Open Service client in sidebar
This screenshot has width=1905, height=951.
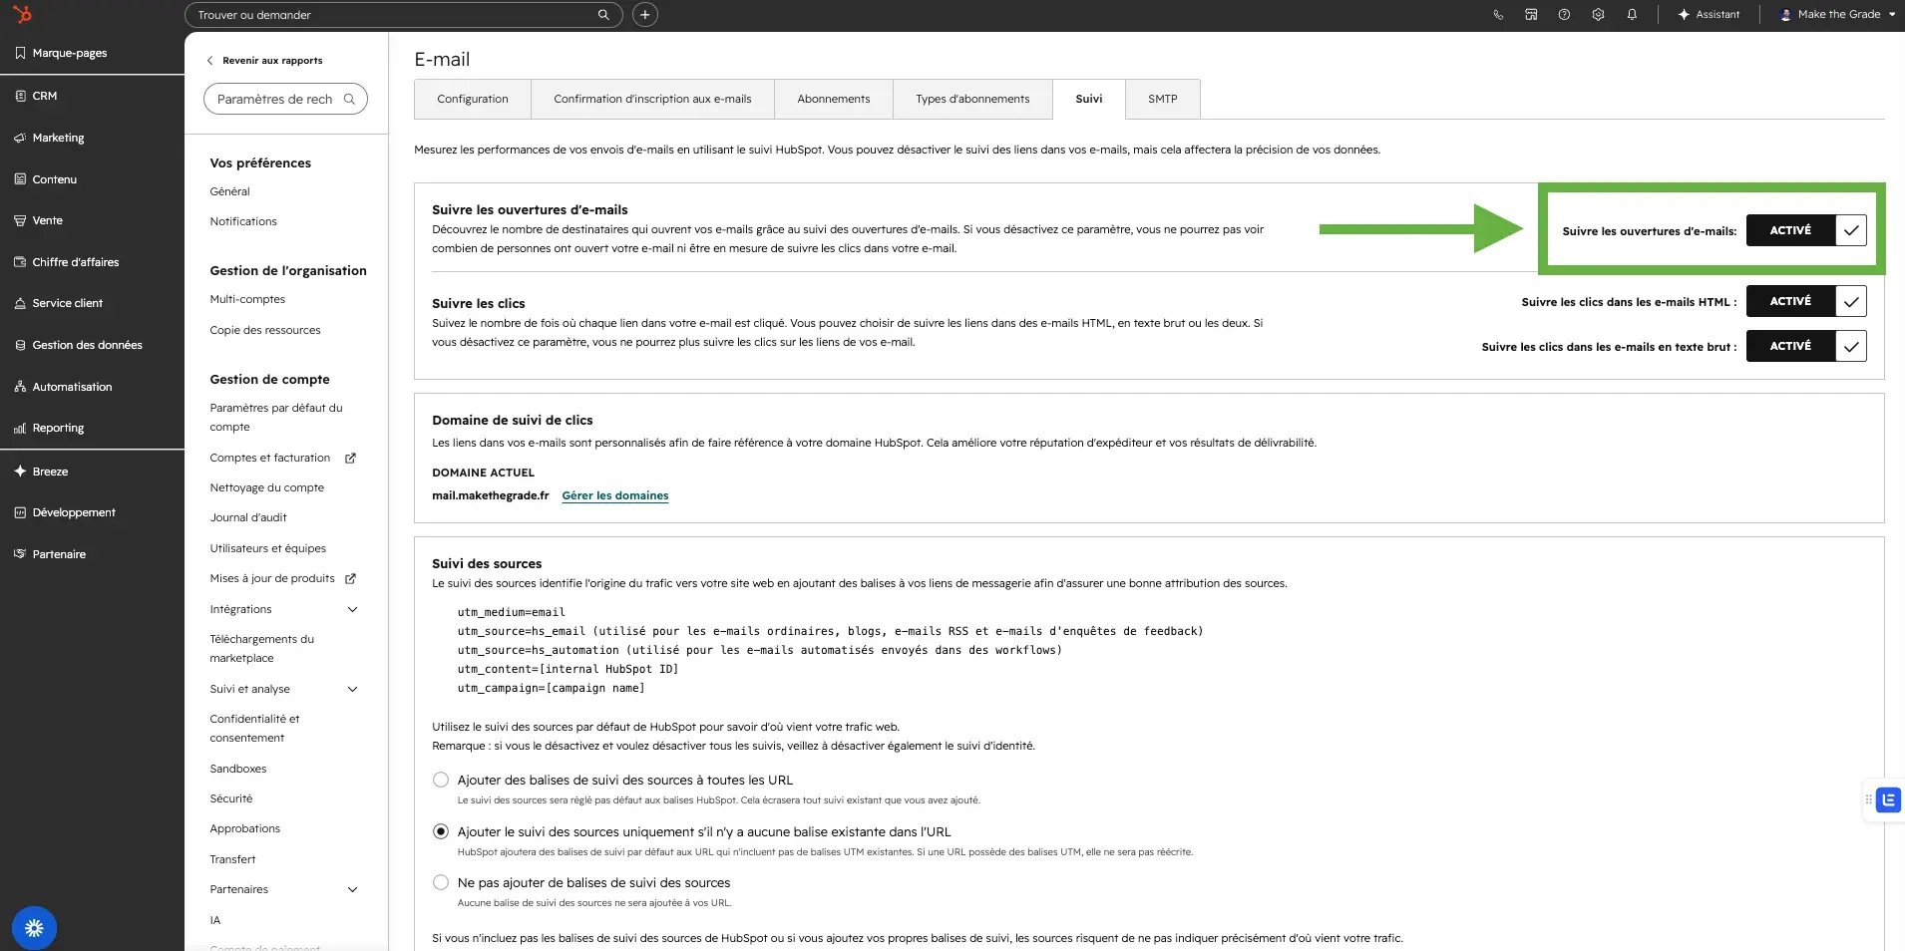pyautogui.click(x=59, y=303)
